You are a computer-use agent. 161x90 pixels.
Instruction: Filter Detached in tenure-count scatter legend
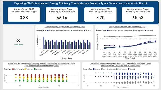96,69
